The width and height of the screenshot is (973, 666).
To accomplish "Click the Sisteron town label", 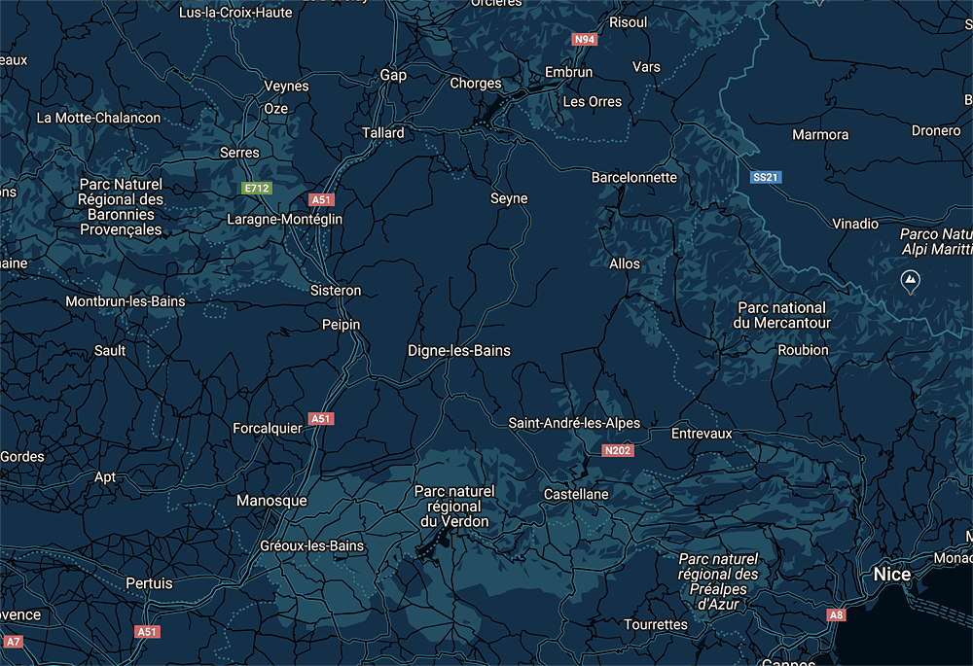I will [336, 290].
